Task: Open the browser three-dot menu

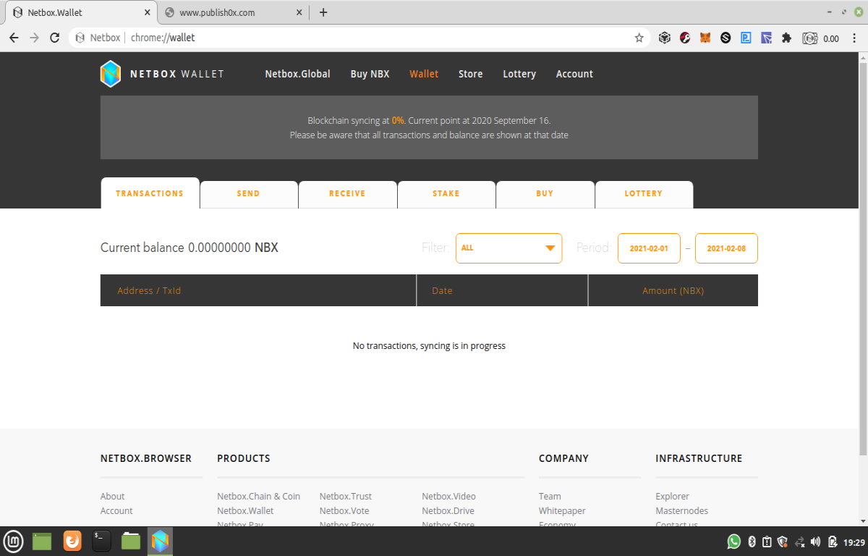Action: point(854,38)
